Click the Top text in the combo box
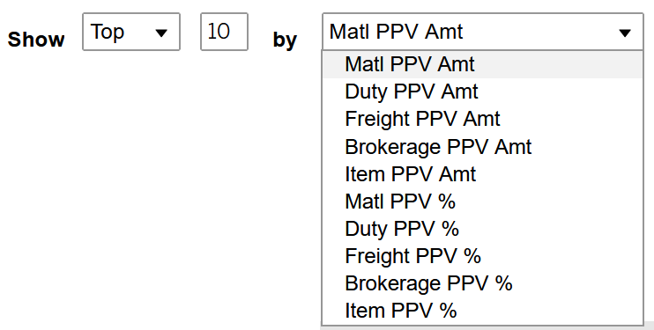The height and width of the screenshot is (330, 654). click(x=108, y=32)
